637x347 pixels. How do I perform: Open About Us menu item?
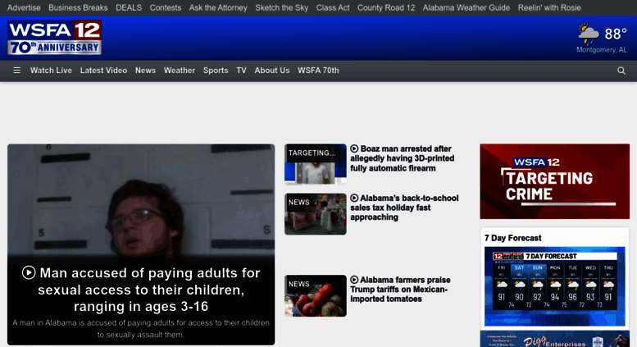pos(272,71)
